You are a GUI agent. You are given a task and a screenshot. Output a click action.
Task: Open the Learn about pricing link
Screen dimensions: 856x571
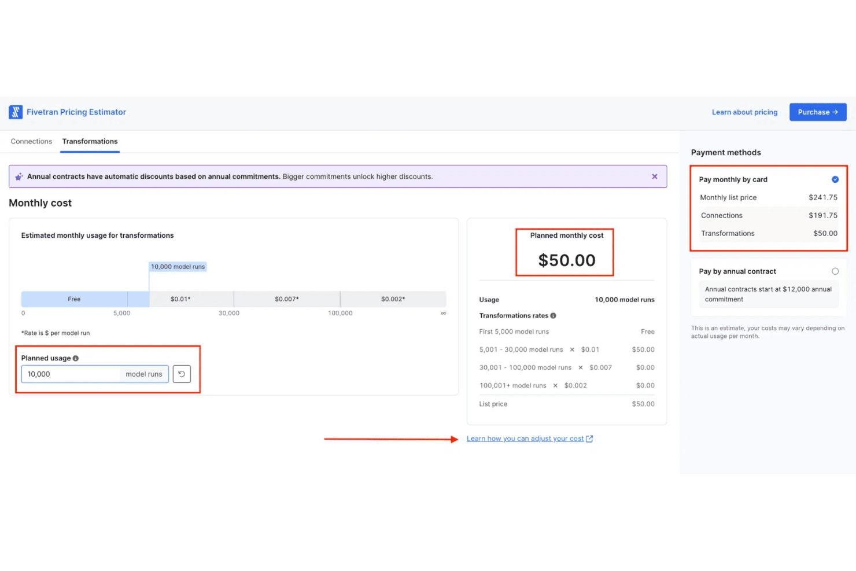pos(744,112)
